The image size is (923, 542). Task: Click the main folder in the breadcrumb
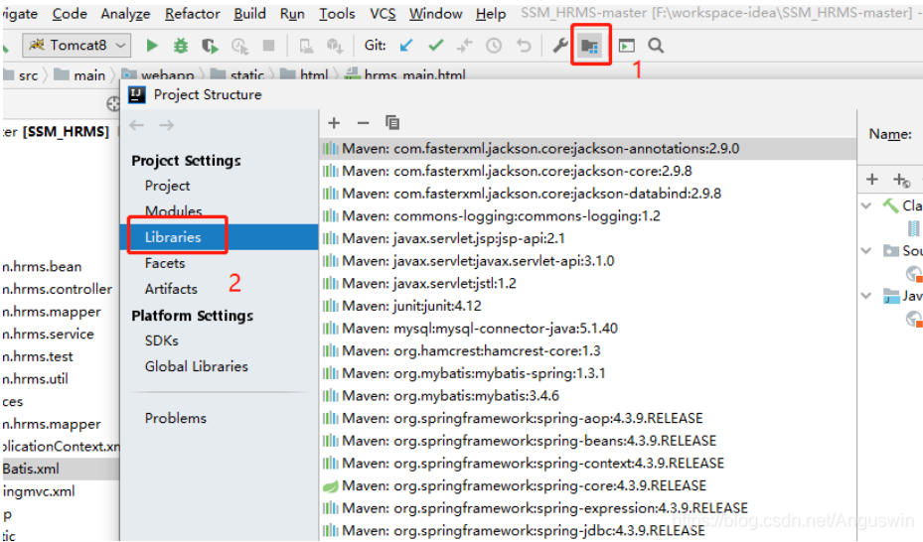point(79,75)
